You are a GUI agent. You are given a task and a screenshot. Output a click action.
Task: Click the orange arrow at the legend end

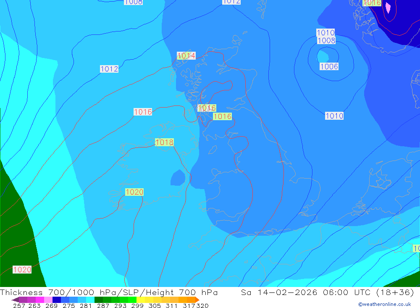coord(197,300)
